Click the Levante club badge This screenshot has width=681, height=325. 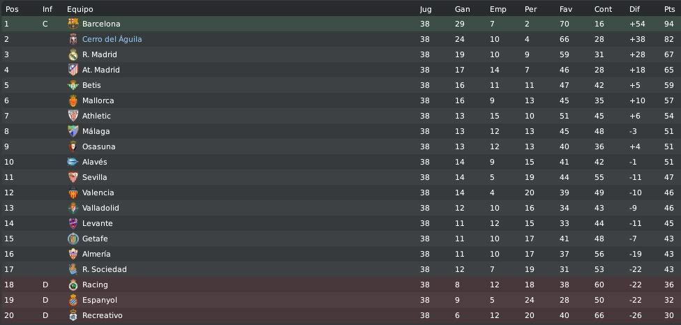point(73,223)
